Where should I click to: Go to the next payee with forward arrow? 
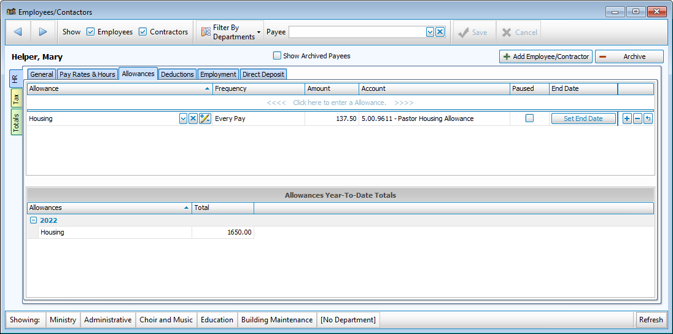point(42,32)
